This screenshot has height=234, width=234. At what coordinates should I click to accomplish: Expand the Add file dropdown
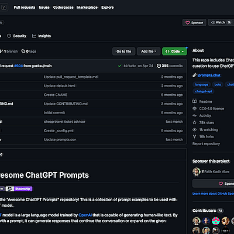pos(149,51)
